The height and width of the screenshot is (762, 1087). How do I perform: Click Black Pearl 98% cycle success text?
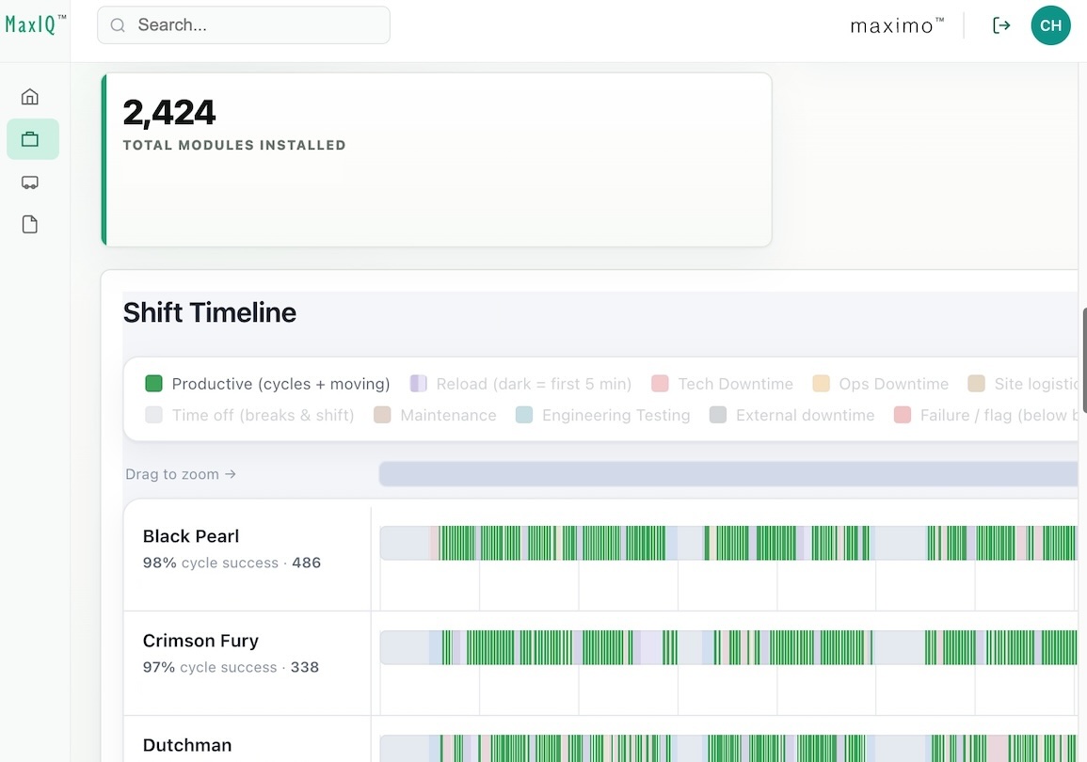(x=232, y=563)
